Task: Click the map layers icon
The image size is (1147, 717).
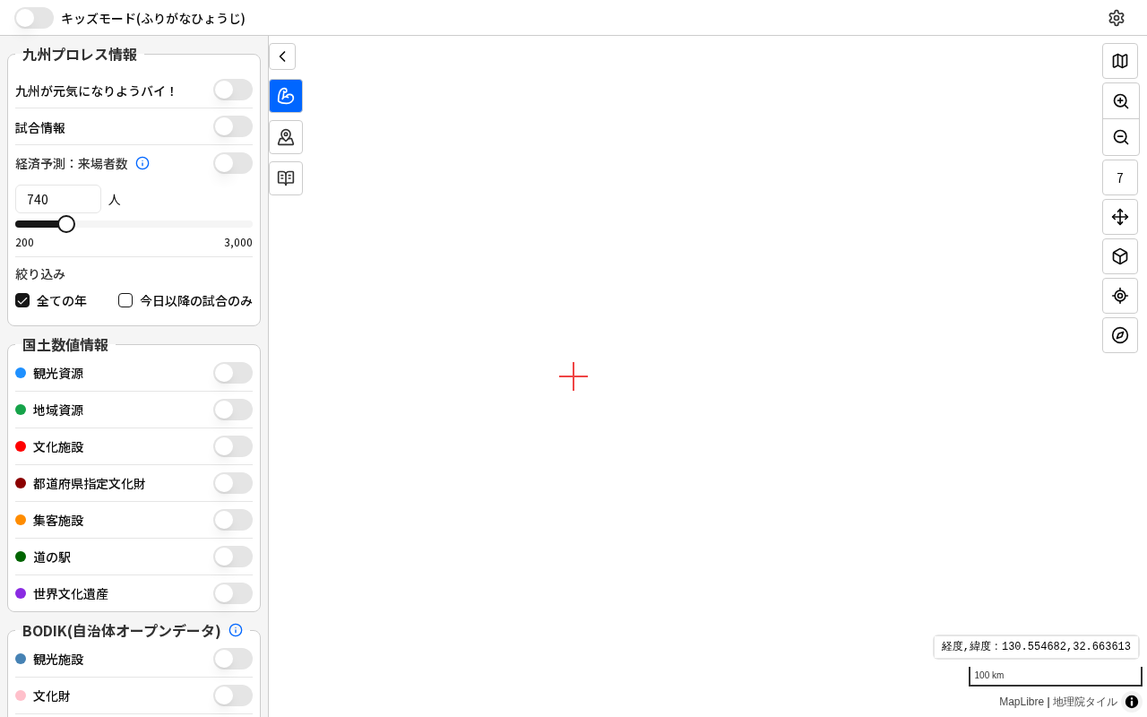Action: pos(1120,61)
